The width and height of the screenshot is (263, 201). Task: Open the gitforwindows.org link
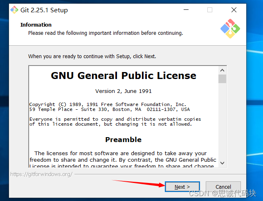point(41,174)
